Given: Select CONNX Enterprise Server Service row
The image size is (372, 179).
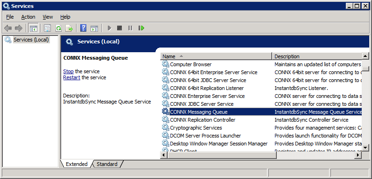Looking at the screenshot, I should point(261,96).
